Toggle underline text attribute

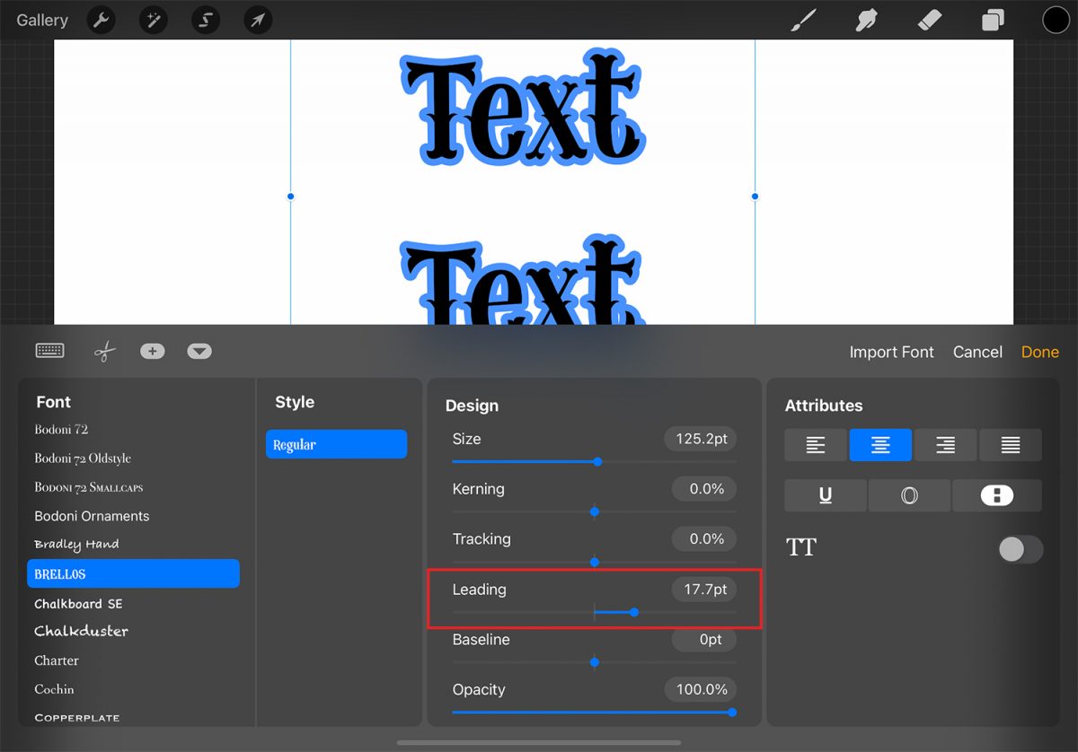(826, 495)
